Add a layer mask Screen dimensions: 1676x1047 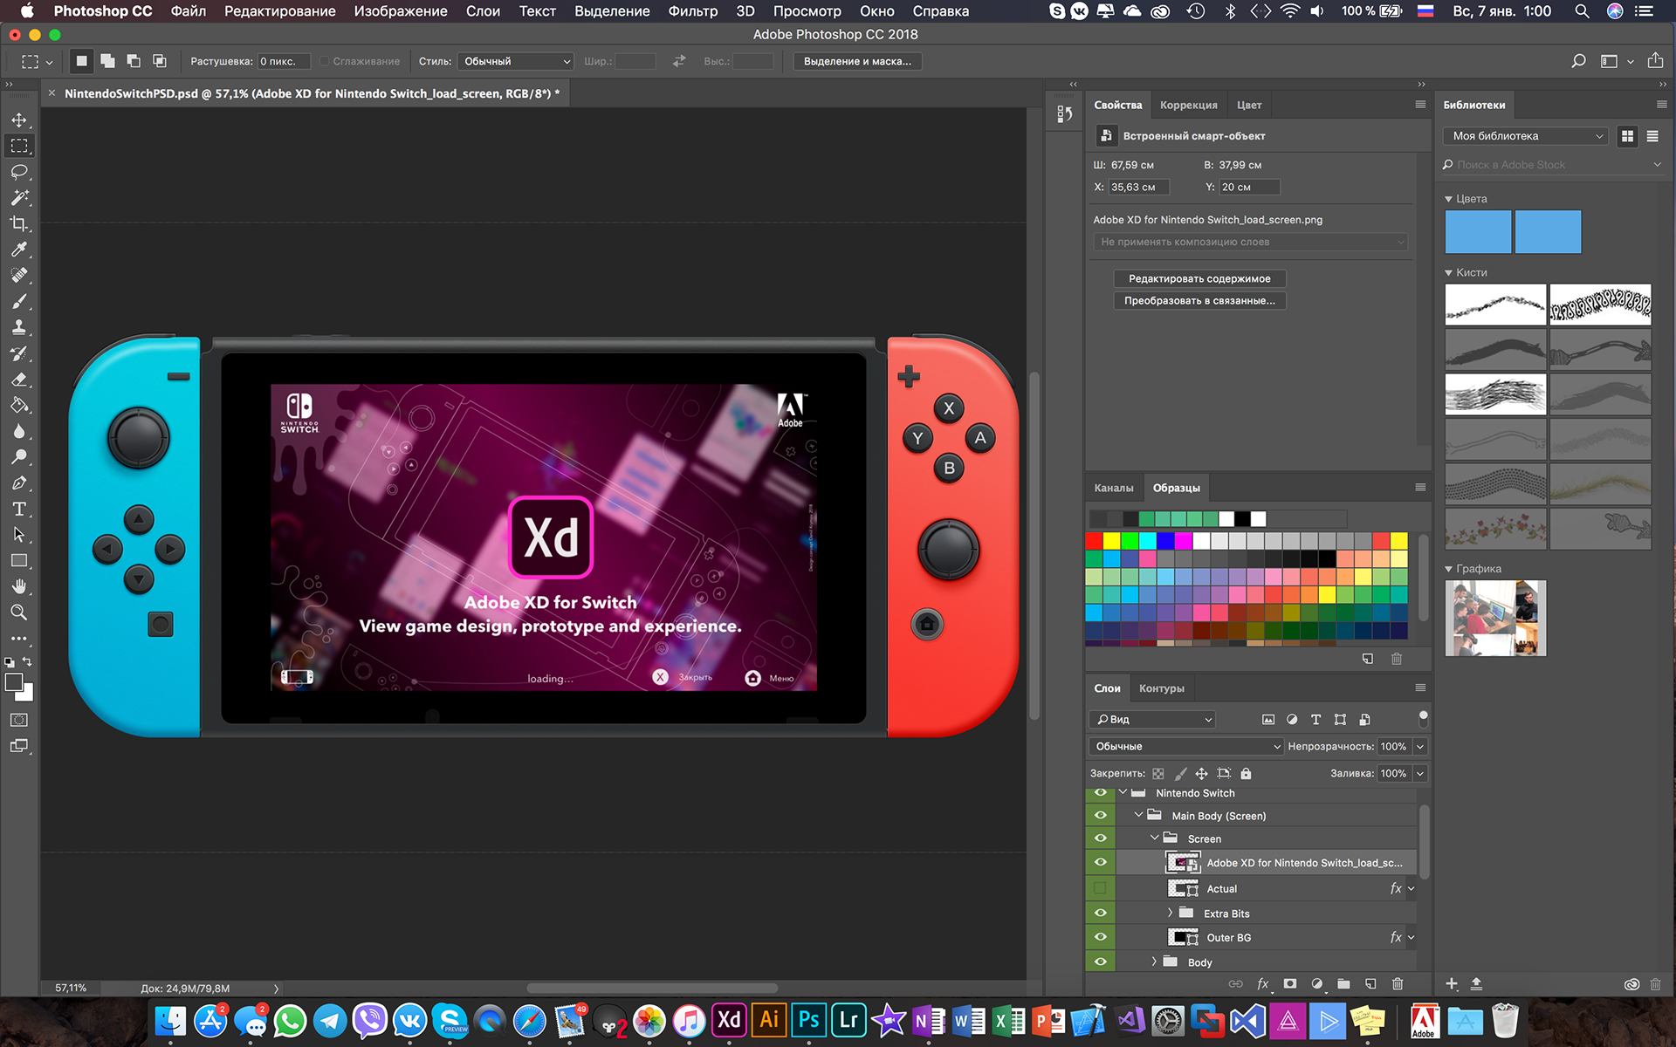1290,984
